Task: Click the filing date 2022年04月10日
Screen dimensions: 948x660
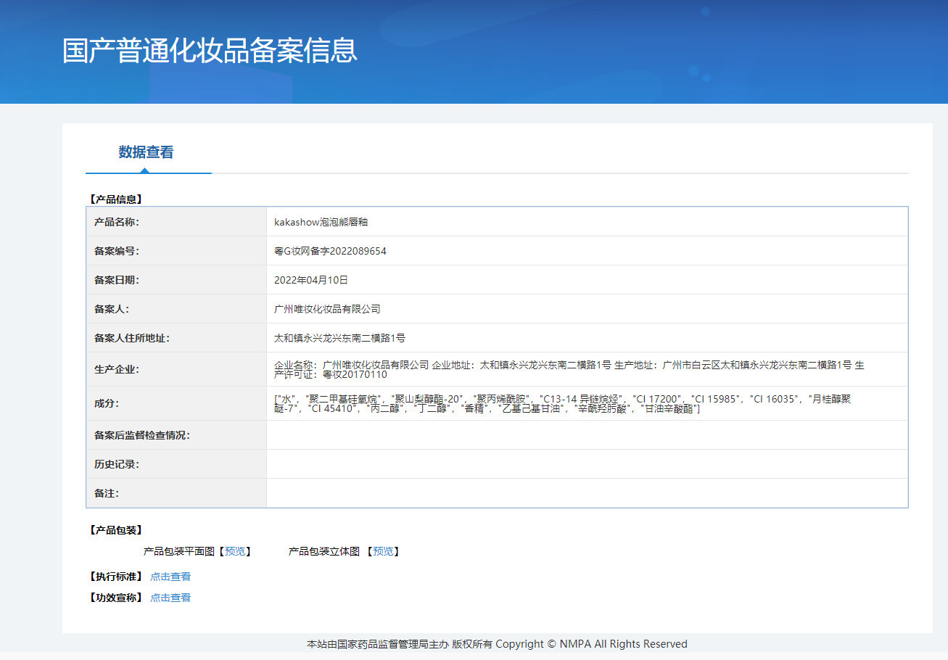Action: 311,280
